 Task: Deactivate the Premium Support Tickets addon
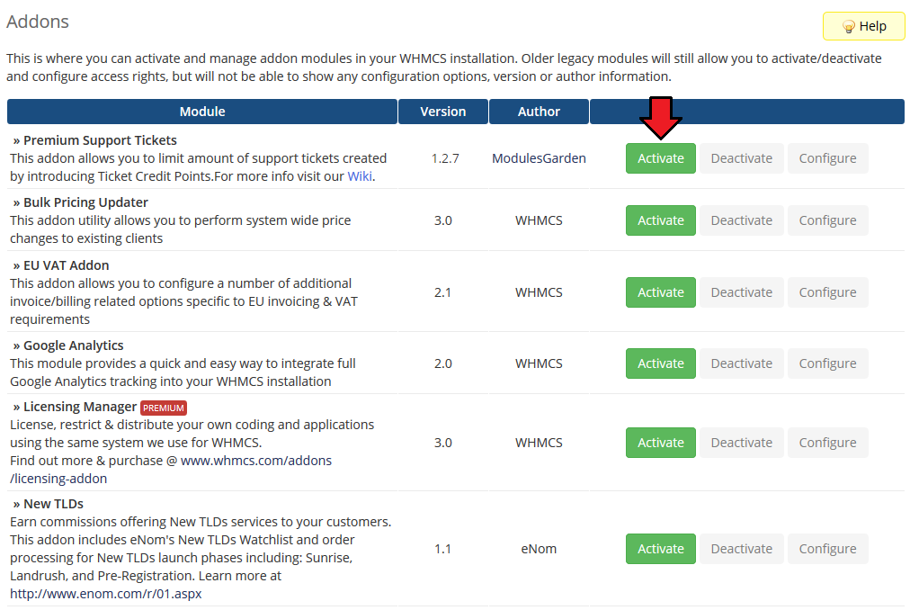click(742, 158)
